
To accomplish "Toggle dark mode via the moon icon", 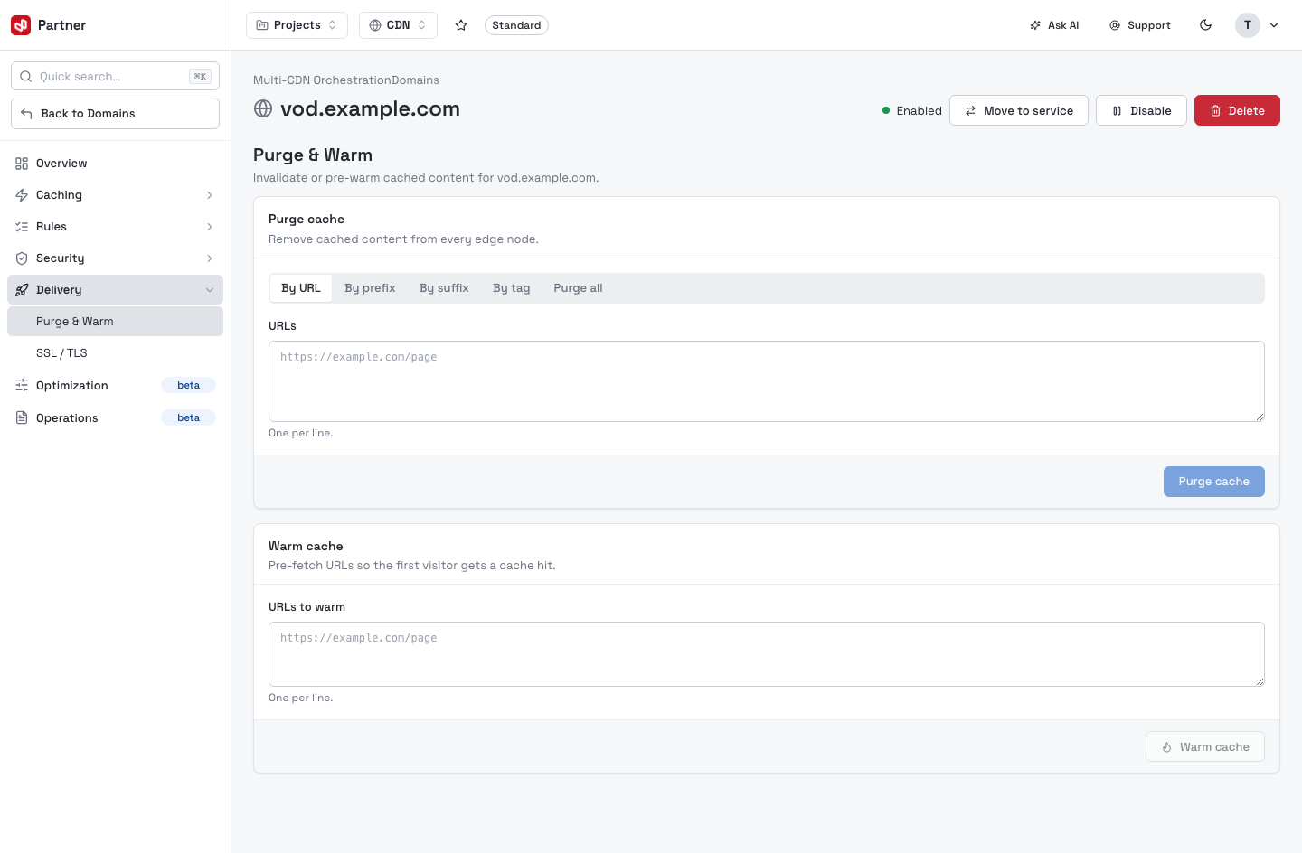I will [1205, 25].
